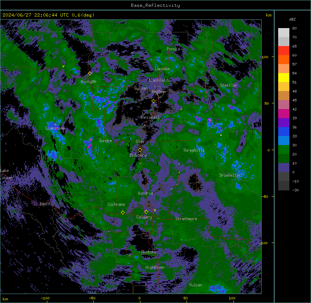Click the Limestone label

pos(55,128)
